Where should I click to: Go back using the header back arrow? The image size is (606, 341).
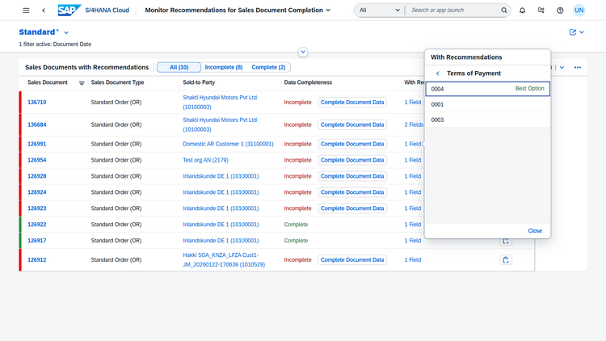(44, 11)
